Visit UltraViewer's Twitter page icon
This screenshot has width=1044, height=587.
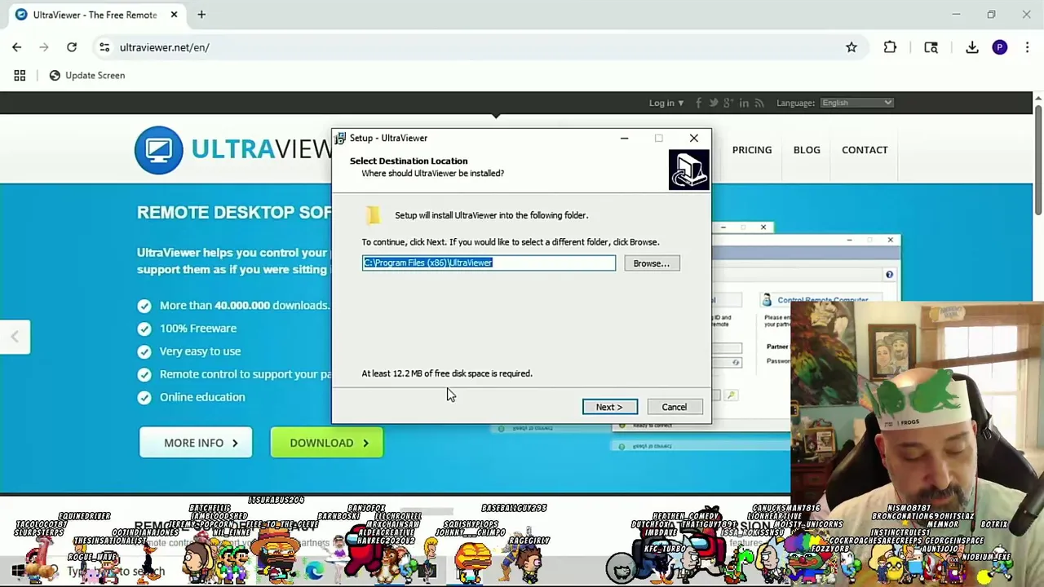point(714,103)
